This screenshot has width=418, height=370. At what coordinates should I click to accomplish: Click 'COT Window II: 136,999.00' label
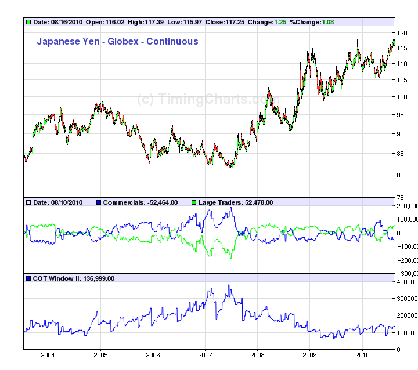point(74,278)
